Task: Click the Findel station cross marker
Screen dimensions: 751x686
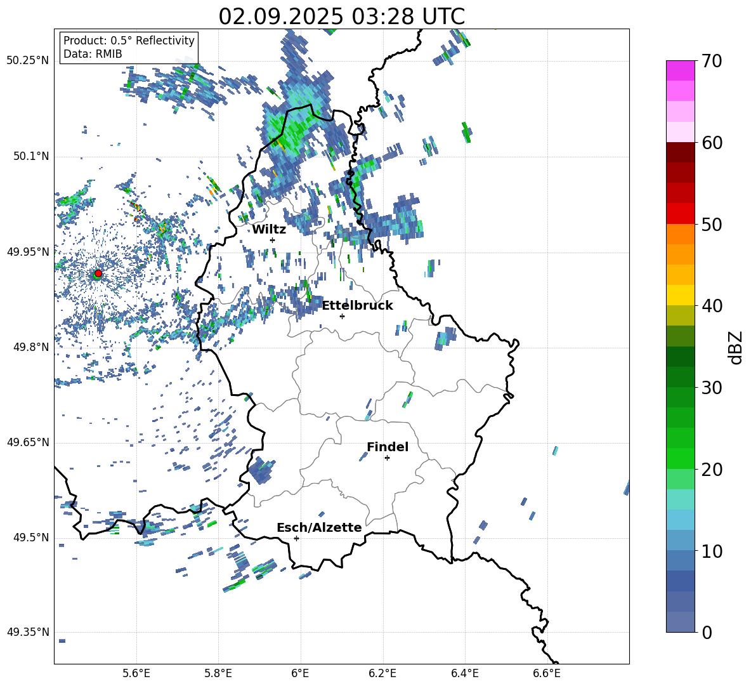Action: 387,458
